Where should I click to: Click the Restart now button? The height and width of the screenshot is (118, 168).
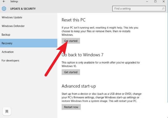[x=71, y=107]
